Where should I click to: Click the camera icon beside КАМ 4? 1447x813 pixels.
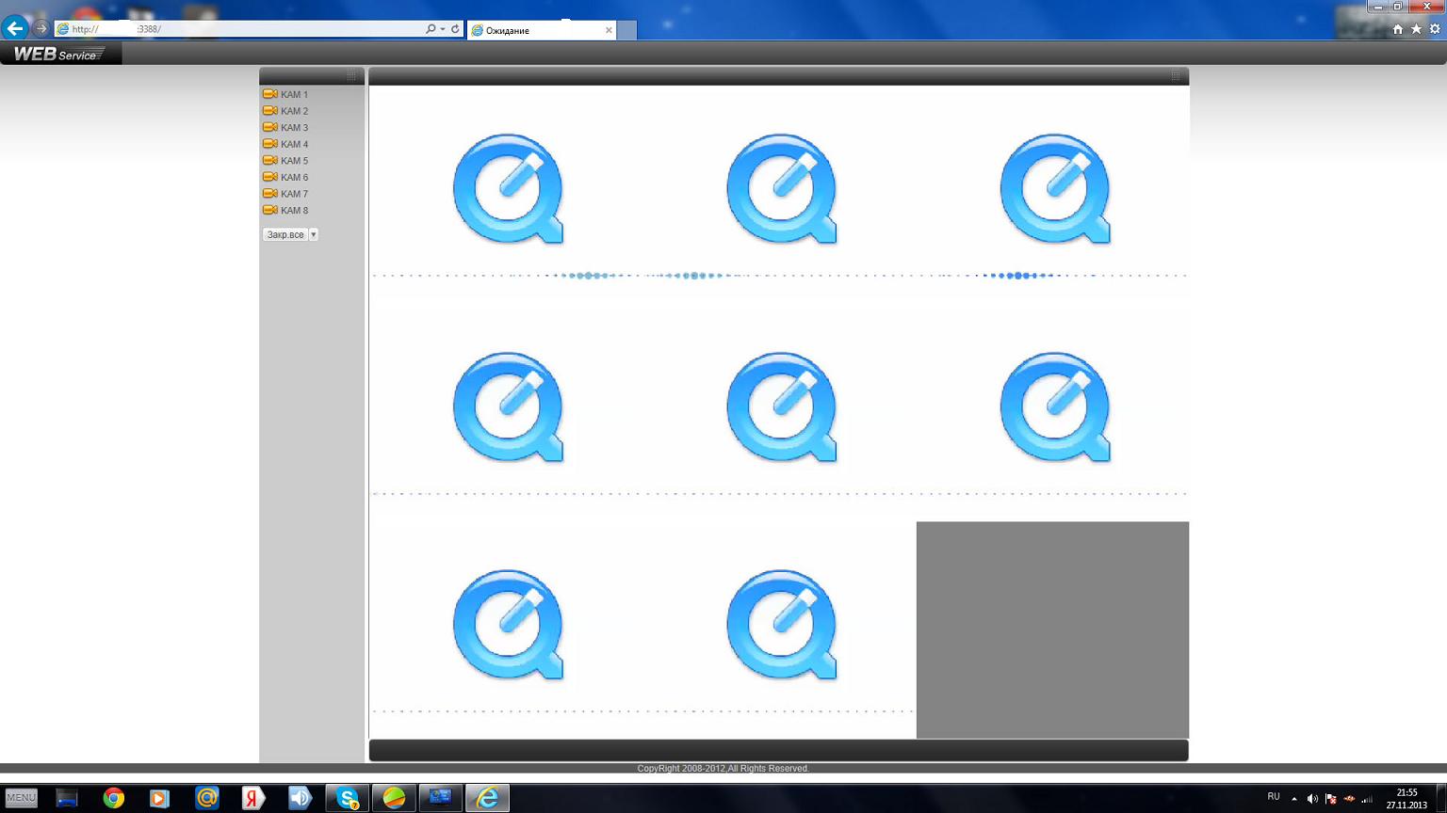(x=270, y=144)
